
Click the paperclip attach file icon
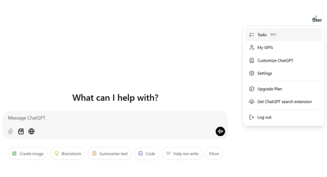point(10,132)
